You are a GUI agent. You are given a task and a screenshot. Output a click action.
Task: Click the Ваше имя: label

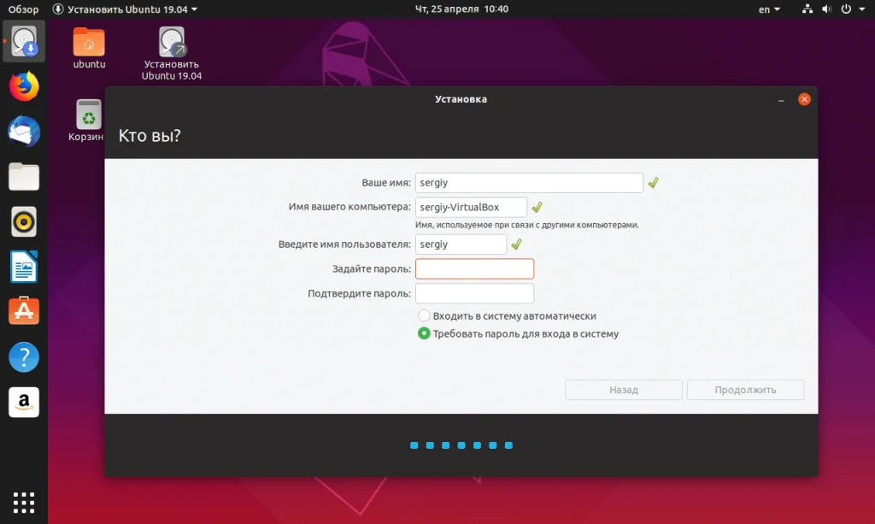point(386,182)
